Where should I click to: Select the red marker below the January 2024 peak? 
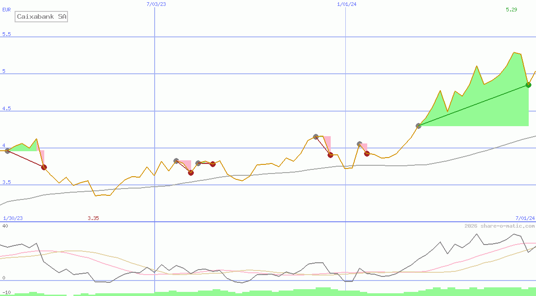(x=330, y=155)
